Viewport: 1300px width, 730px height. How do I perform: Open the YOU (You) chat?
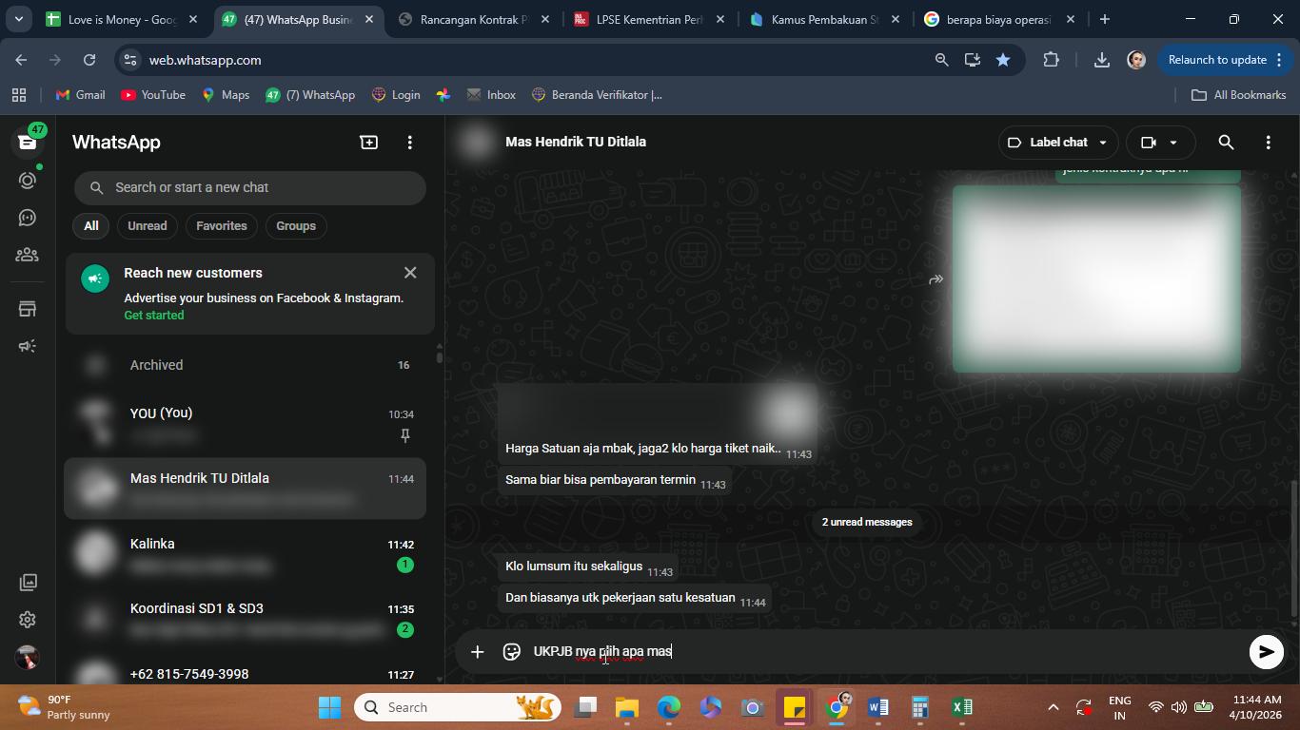pyautogui.click(x=246, y=423)
